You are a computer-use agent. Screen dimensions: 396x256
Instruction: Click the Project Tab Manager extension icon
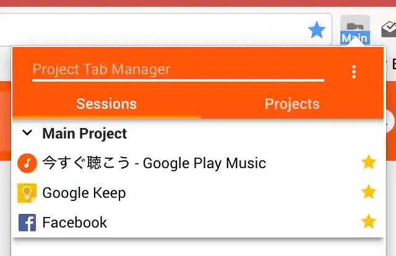click(x=355, y=30)
